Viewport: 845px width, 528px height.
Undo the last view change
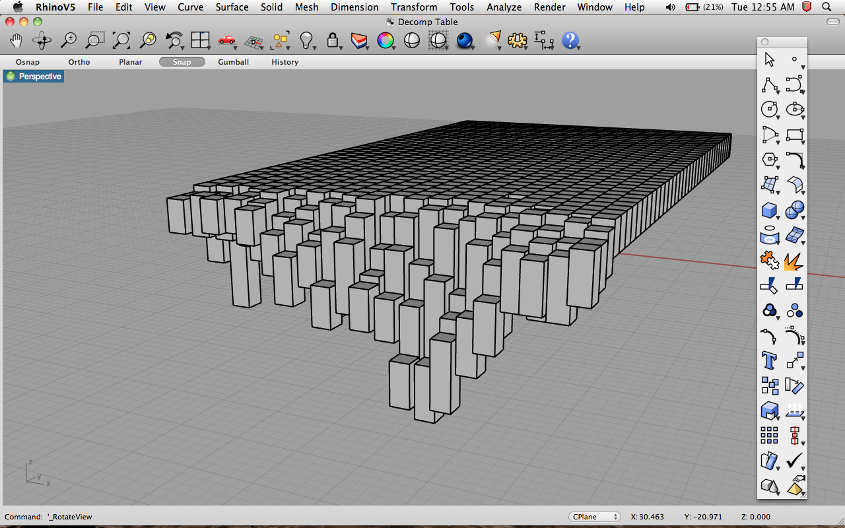[x=174, y=40]
